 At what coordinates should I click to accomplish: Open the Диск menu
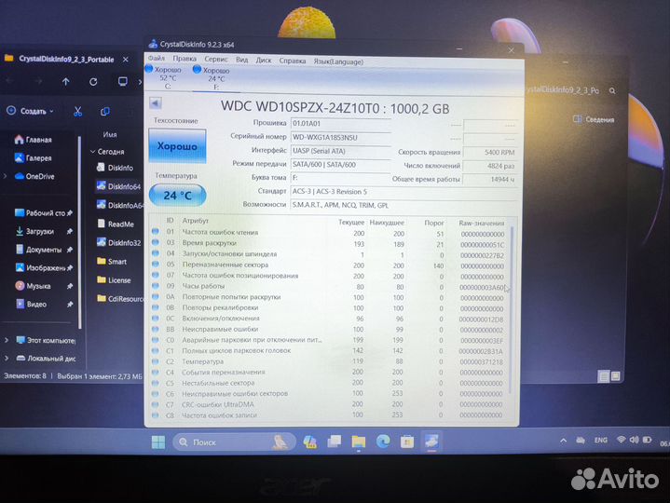[x=264, y=60]
